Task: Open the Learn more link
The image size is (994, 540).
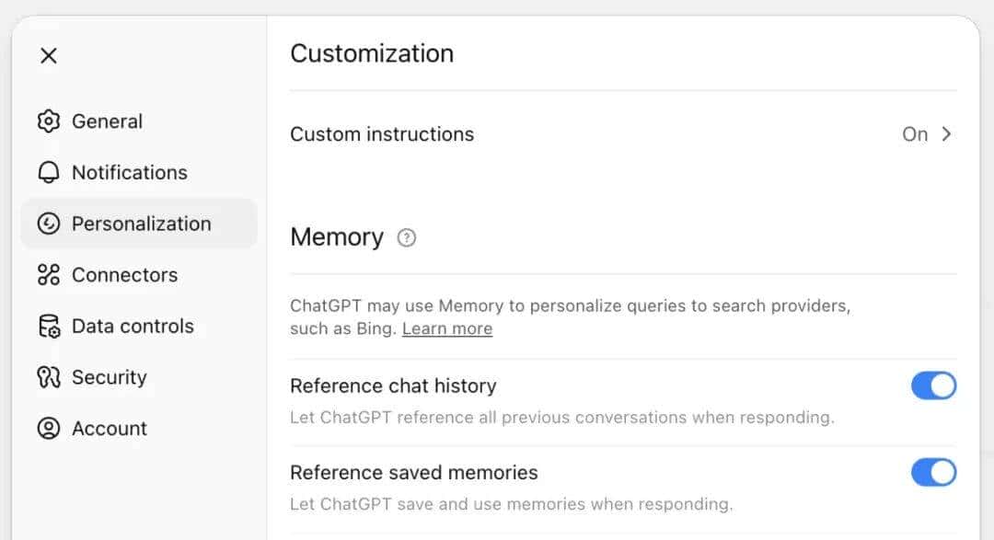Action: (x=447, y=329)
